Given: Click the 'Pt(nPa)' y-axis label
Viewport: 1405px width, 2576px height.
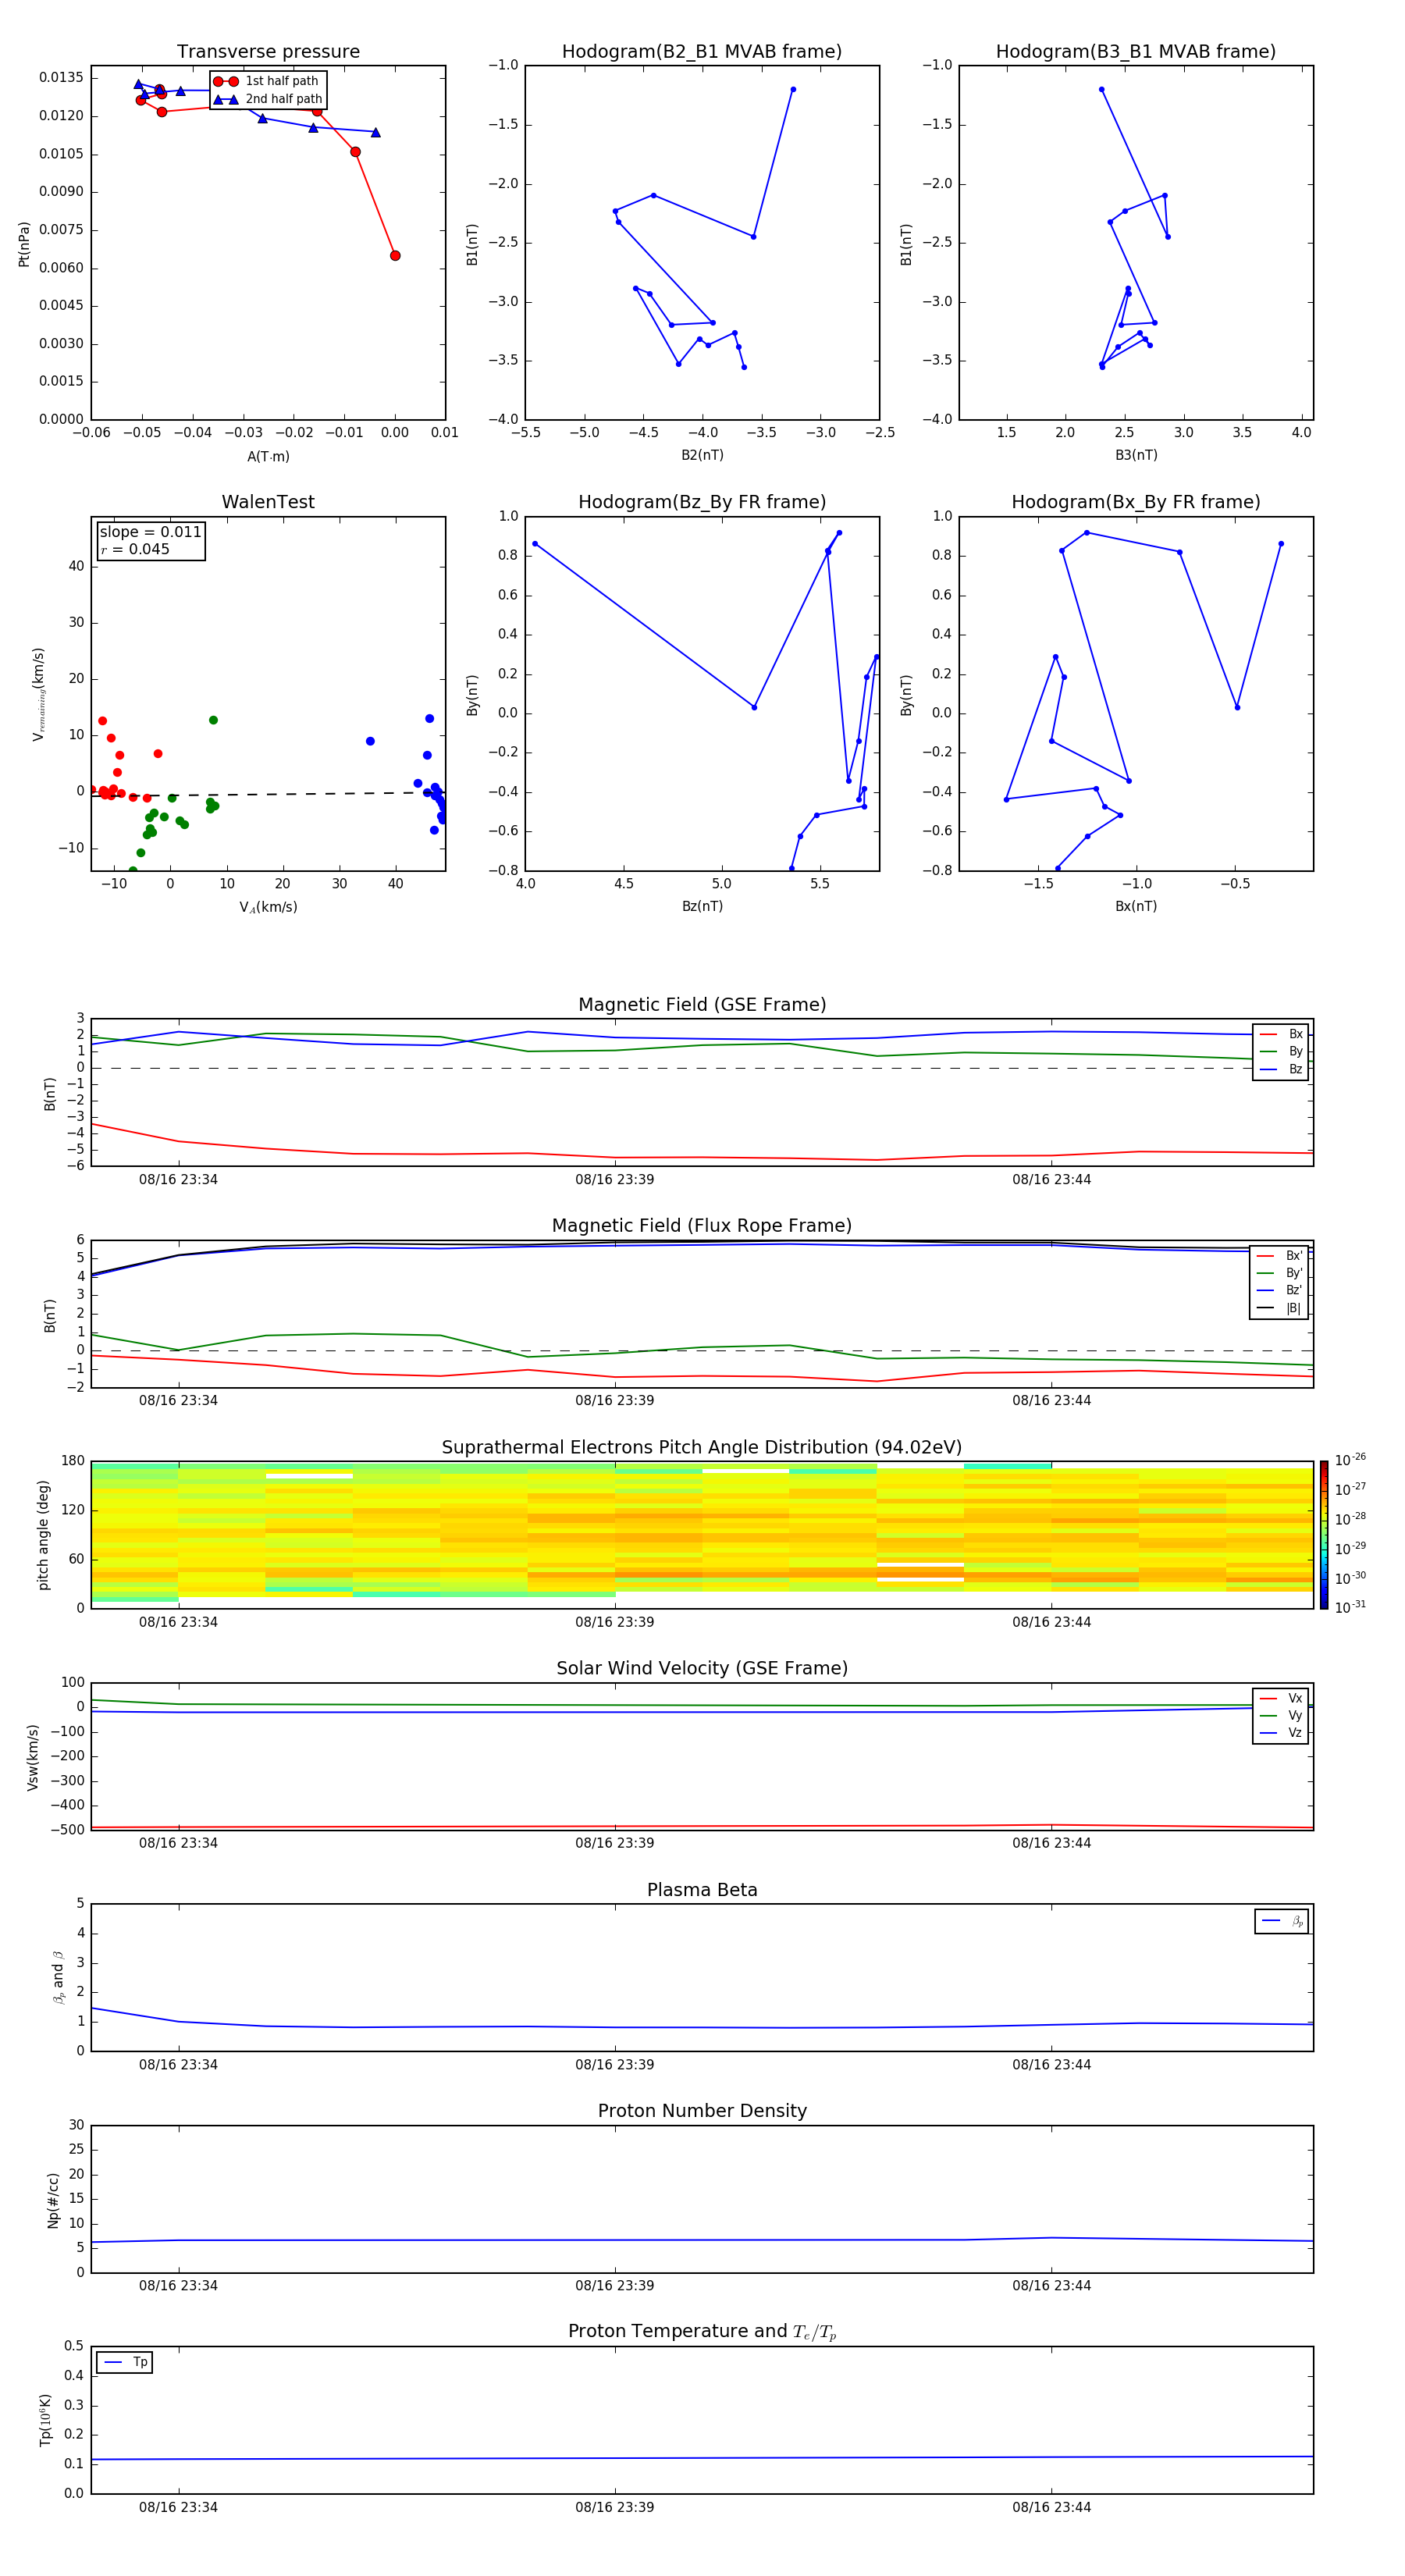Looking at the screenshot, I should click(x=24, y=244).
